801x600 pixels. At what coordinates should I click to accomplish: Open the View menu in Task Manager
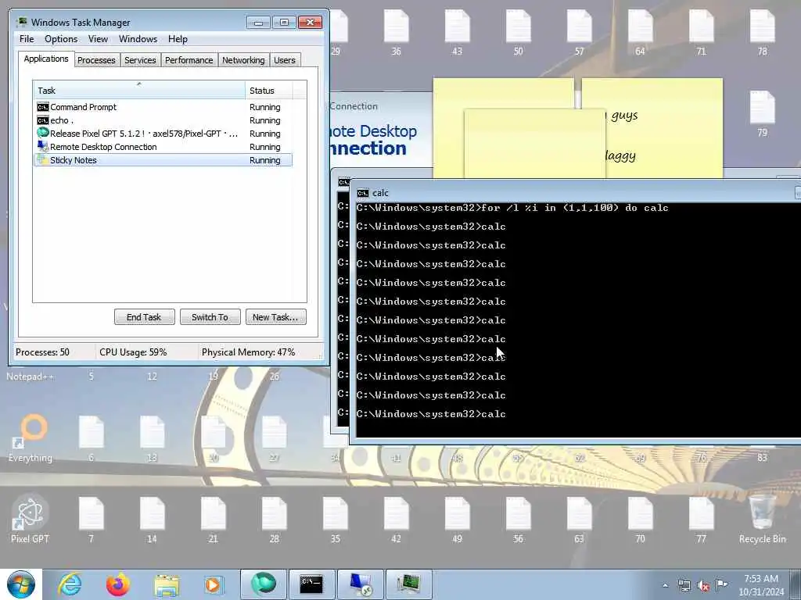pyautogui.click(x=98, y=39)
